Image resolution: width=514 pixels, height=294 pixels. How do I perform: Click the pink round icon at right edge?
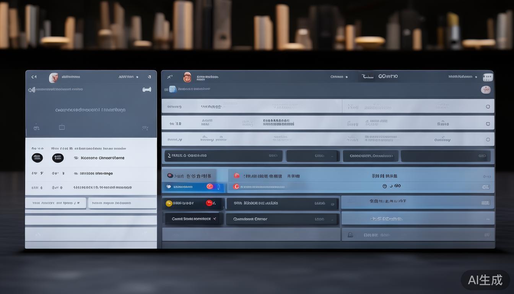485,90
